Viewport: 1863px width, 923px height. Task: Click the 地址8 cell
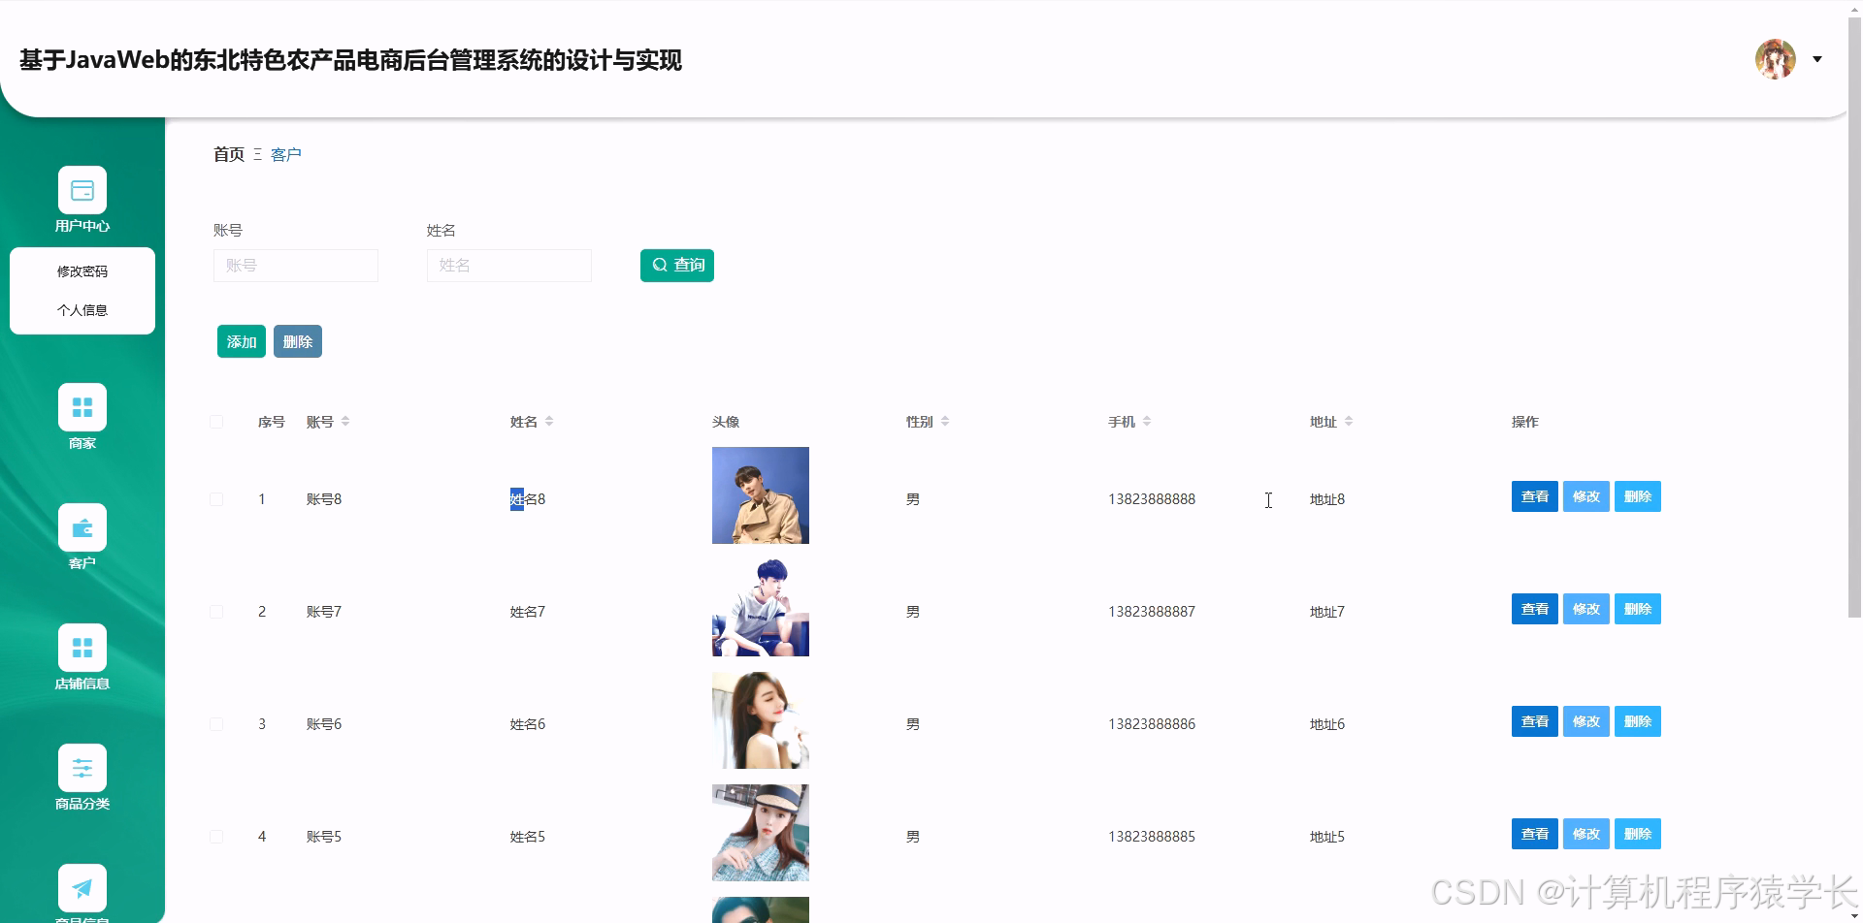click(1327, 499)
